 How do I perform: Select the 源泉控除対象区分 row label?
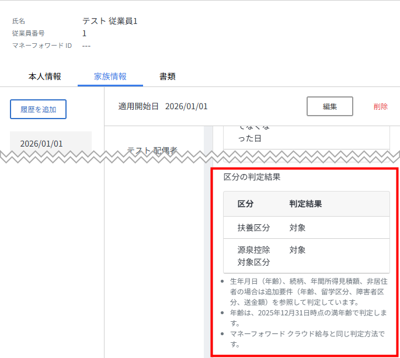coord(253,256)
